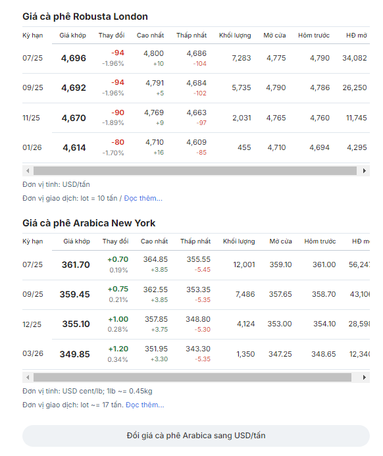Select the Robusta 01/26 contract row
Screen dimensions: 383x456
[196, 148]
